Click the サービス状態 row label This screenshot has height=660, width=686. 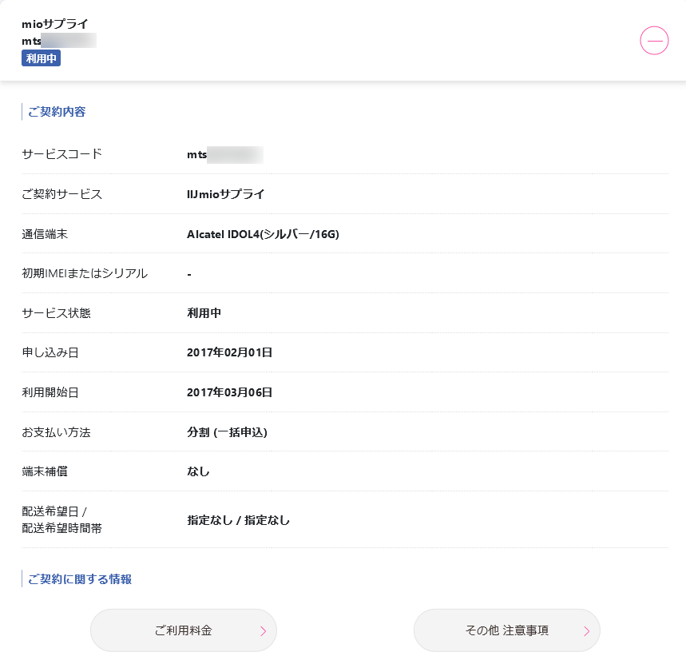[x=56, y=313]
